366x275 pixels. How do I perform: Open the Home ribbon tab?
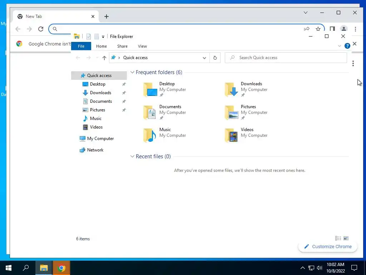pyautogui.click(x=101, y=46)
